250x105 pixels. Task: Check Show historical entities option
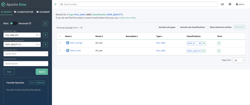point(208,27)
